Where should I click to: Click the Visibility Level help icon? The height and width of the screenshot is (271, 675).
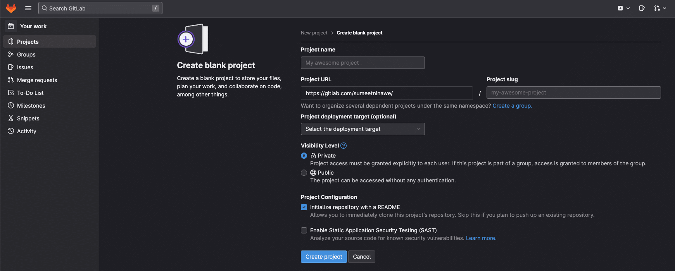pos(344,146)
